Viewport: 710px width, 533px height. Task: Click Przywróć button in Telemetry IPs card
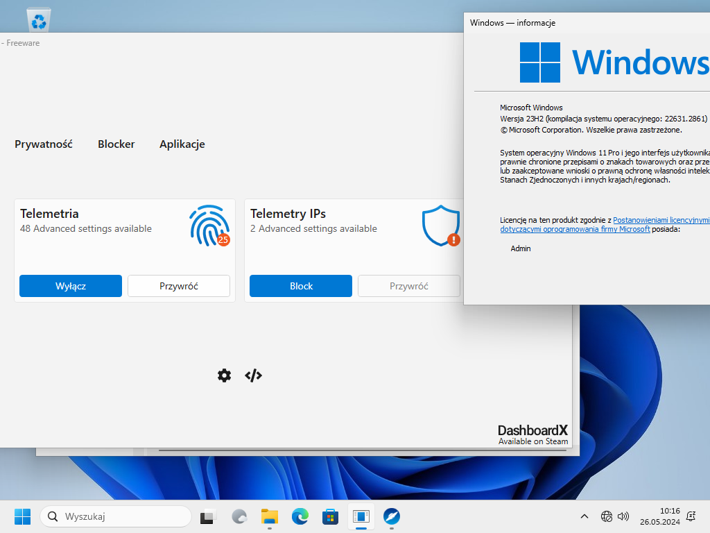click(x=409, y=286)
